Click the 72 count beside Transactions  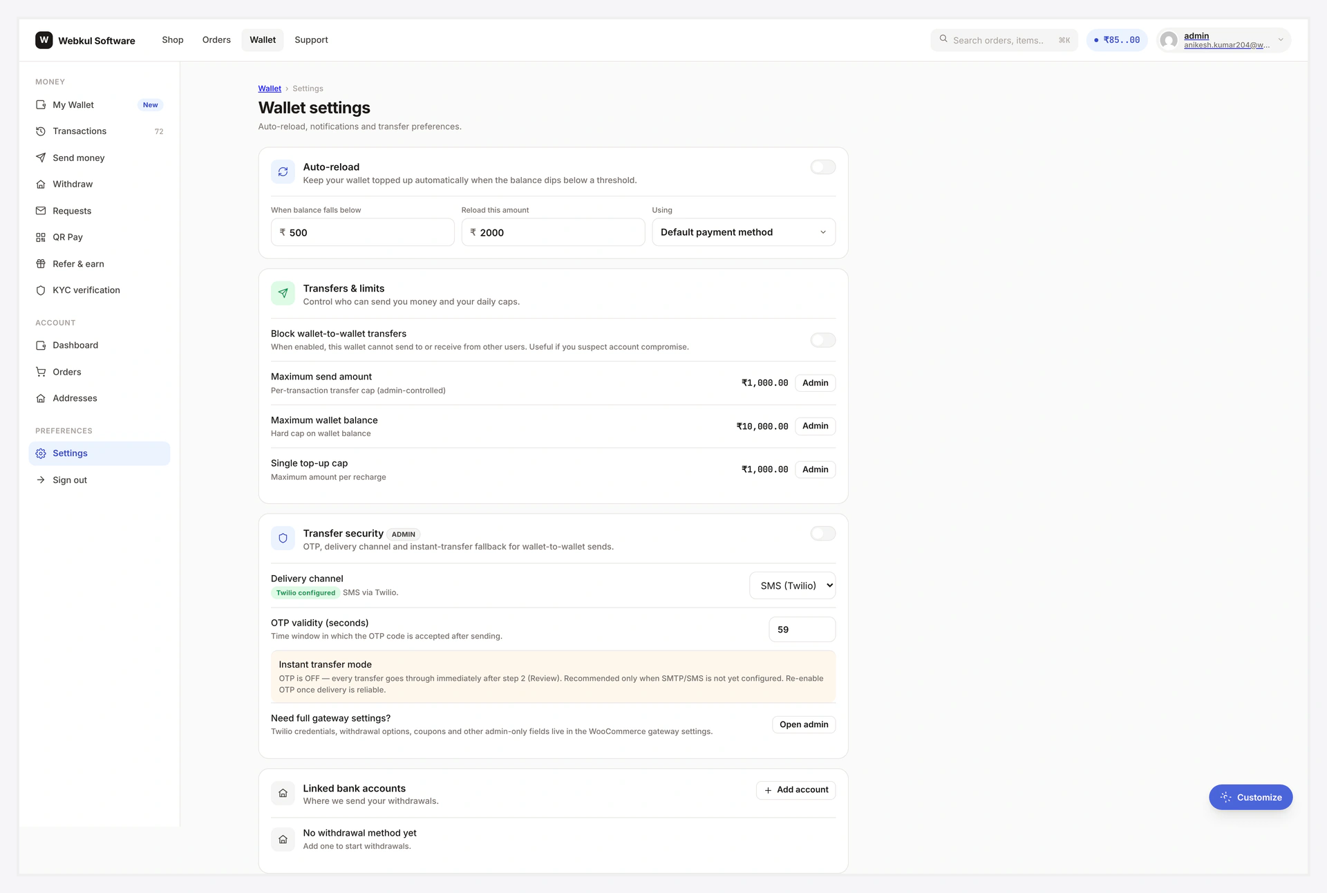(159, 131)
